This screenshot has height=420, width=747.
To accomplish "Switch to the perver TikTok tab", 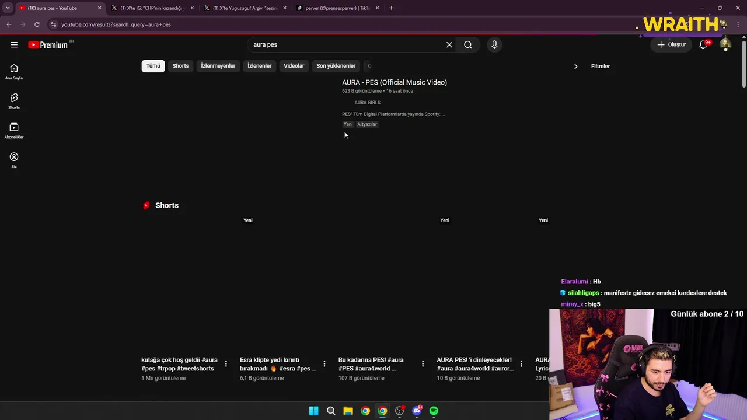I will click(x=337, y=8).
